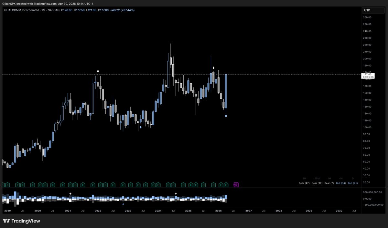Click the 500,000,000.00 volume axis label
The image size is (388, 228).
click(373, 192)
